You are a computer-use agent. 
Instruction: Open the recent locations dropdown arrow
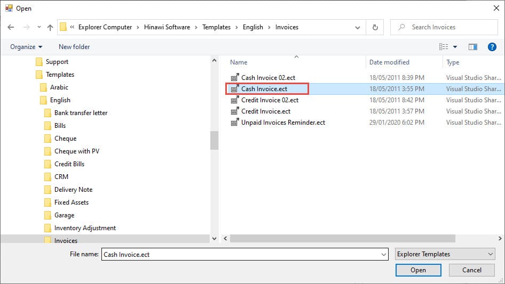coord(39,27)
